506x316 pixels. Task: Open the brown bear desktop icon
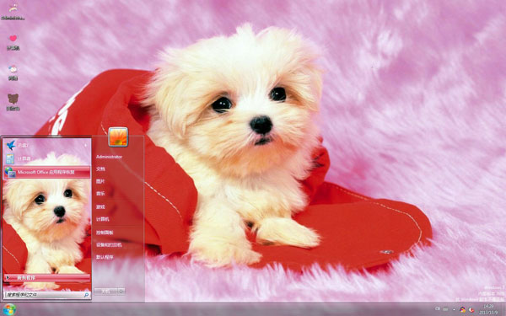point(13,99)
